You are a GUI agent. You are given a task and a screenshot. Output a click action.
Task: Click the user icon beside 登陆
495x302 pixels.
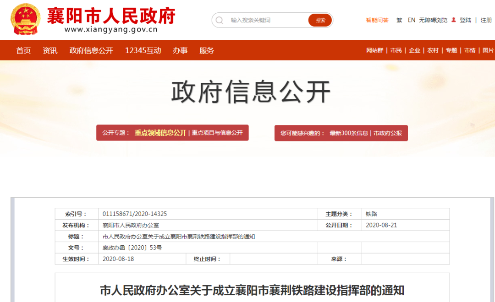click(454, 20)
